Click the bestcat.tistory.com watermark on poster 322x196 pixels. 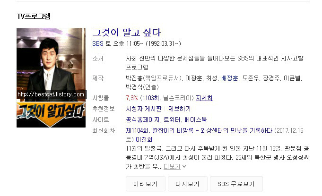51,94
